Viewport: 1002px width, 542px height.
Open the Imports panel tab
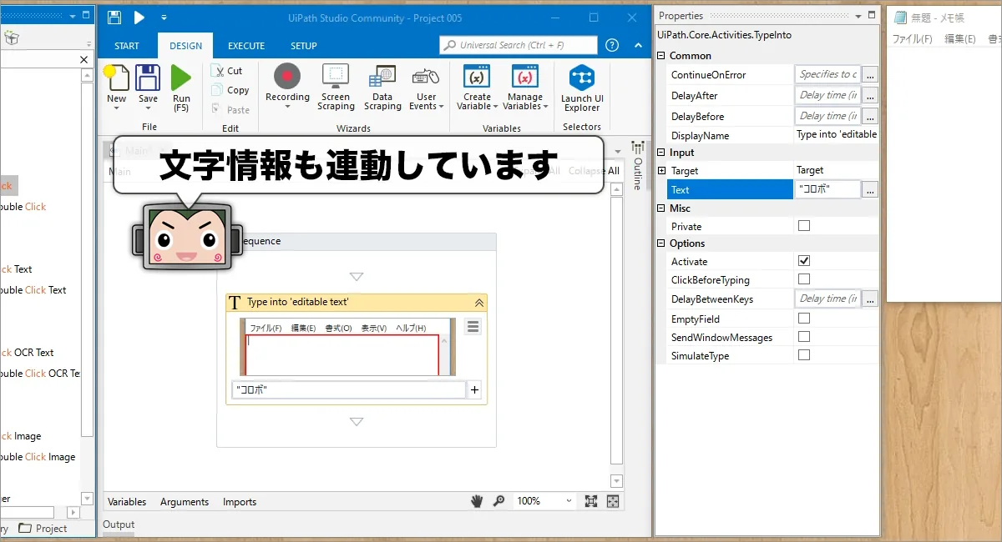240,502
